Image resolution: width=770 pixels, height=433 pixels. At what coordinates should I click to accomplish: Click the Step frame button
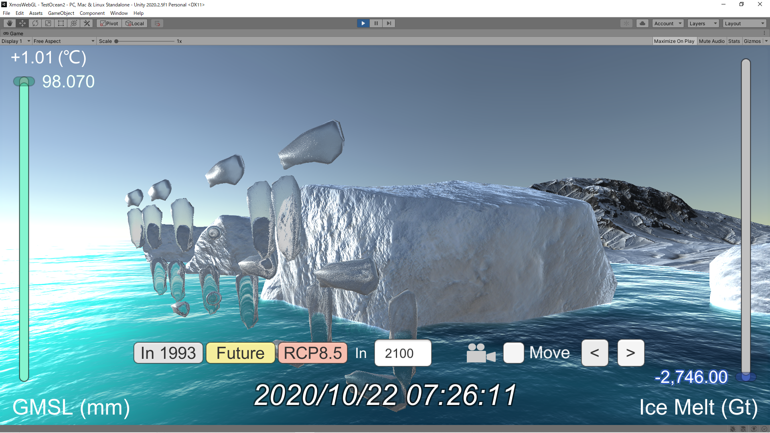[x=389, y=23]
